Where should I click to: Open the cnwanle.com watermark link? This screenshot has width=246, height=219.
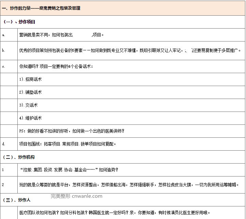(x=77, y=196)
